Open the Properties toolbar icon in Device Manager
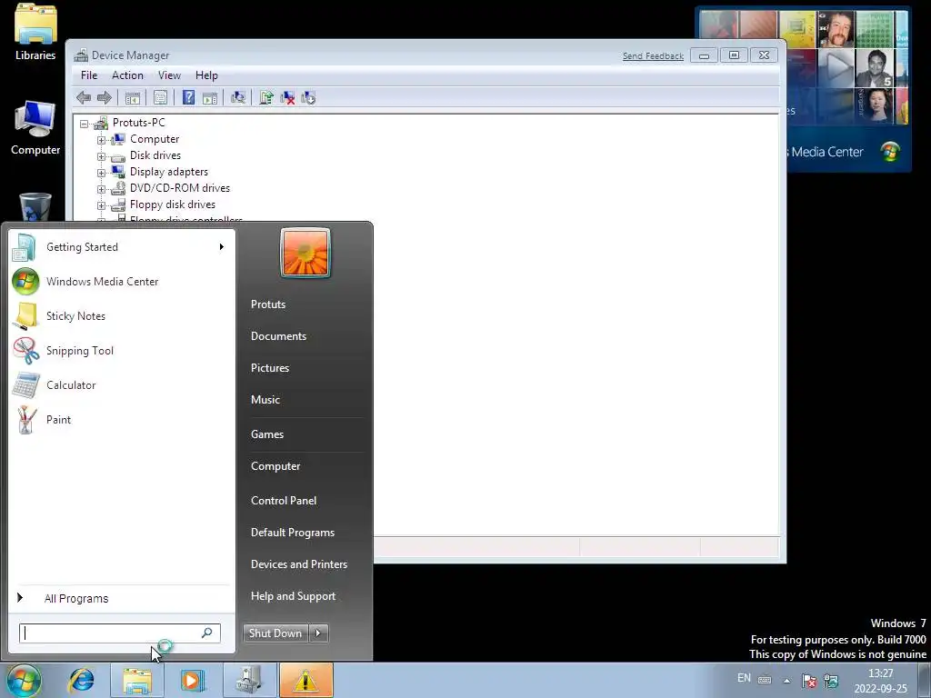The width and height of the screenshot is (931, 698). tap(160, 97)
